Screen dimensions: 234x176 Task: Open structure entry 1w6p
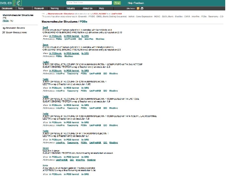tap(45, 114)
